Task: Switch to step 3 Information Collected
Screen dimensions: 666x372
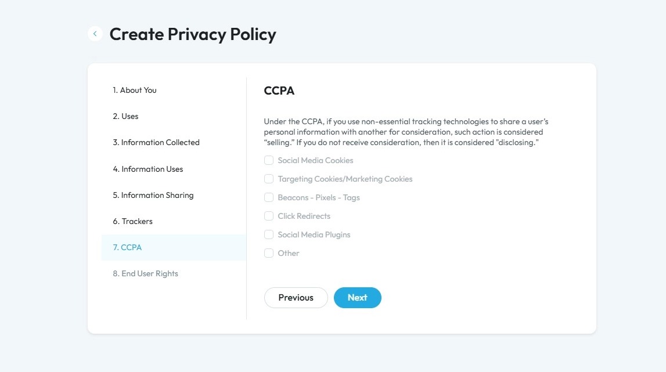Action: pos(174,142)
